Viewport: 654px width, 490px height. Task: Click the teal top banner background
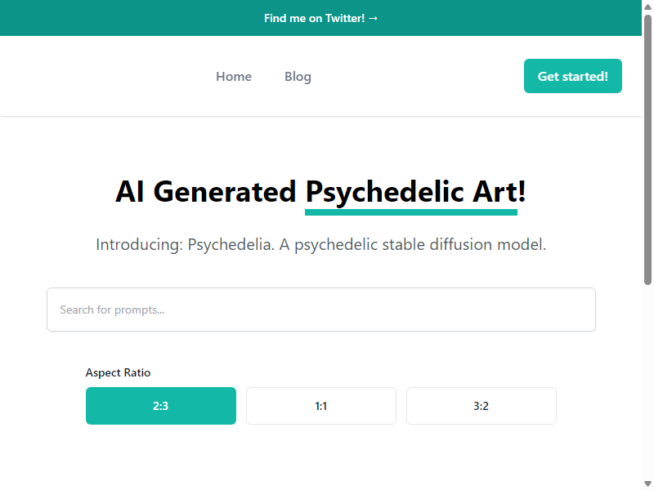[125, 18]
